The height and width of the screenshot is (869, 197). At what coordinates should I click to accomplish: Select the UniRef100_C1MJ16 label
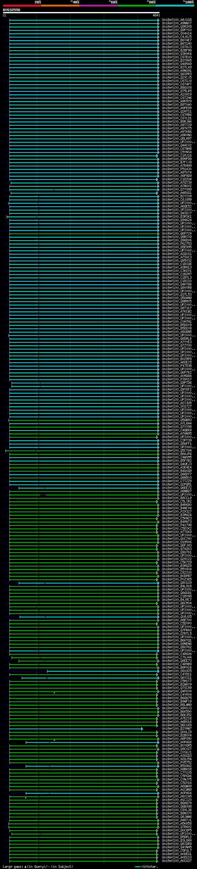pyautogui.click(x=177, y=155)
